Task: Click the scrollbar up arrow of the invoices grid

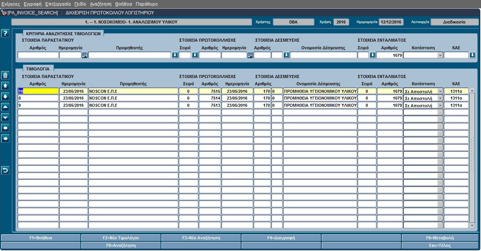Action: tap(472, 90)
